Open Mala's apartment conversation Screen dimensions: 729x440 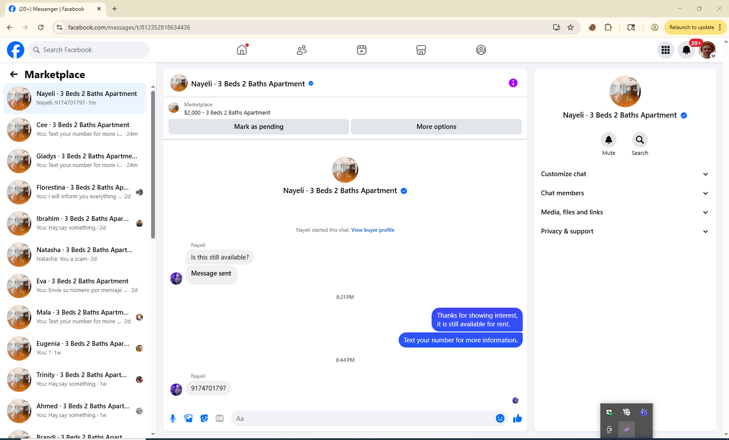[75, 317]
